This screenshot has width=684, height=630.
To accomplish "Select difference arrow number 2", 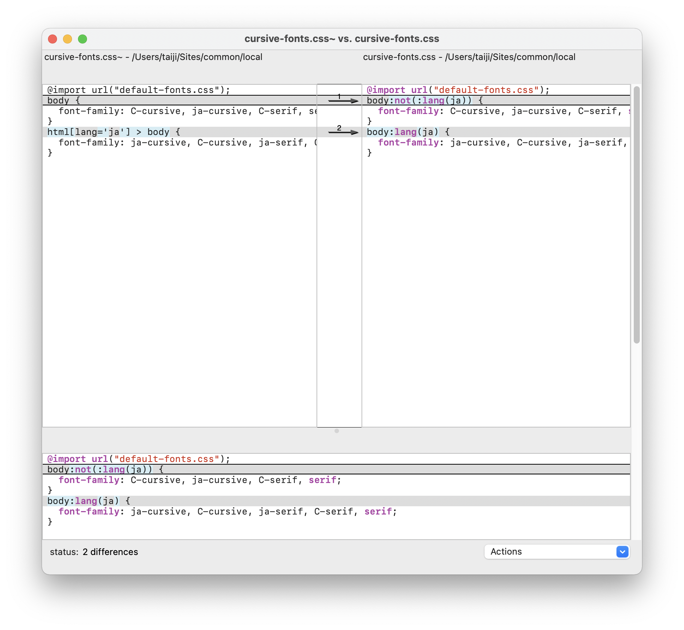I will pos(343,132).
